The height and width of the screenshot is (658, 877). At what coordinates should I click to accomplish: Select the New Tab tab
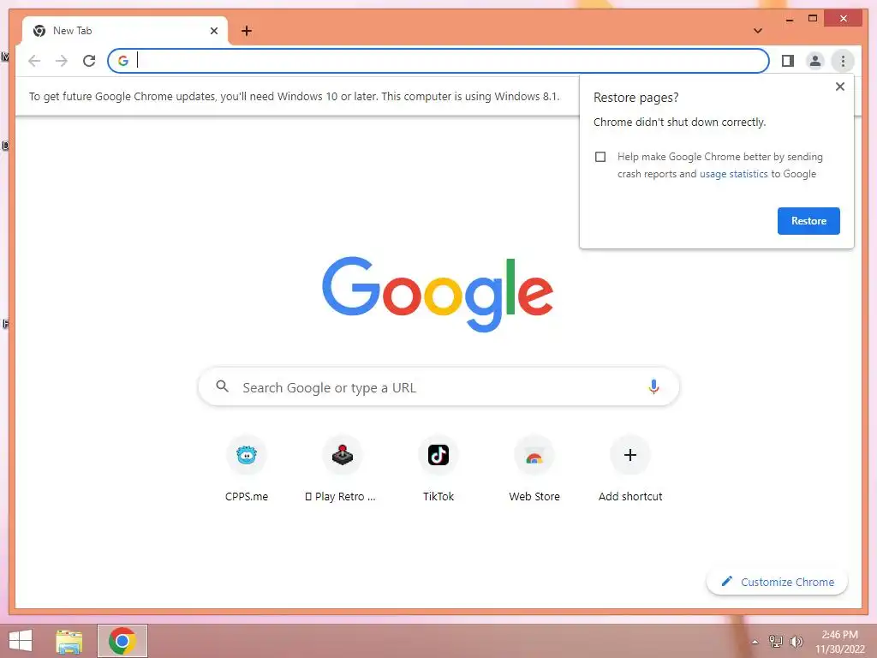pos(124,31)
